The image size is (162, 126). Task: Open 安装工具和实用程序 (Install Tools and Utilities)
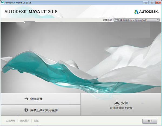click(x=40, y=110)
